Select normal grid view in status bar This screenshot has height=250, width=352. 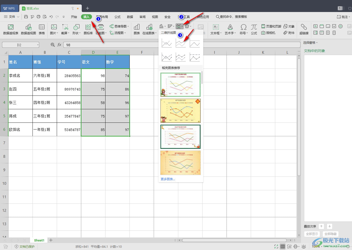click(283, 246)
